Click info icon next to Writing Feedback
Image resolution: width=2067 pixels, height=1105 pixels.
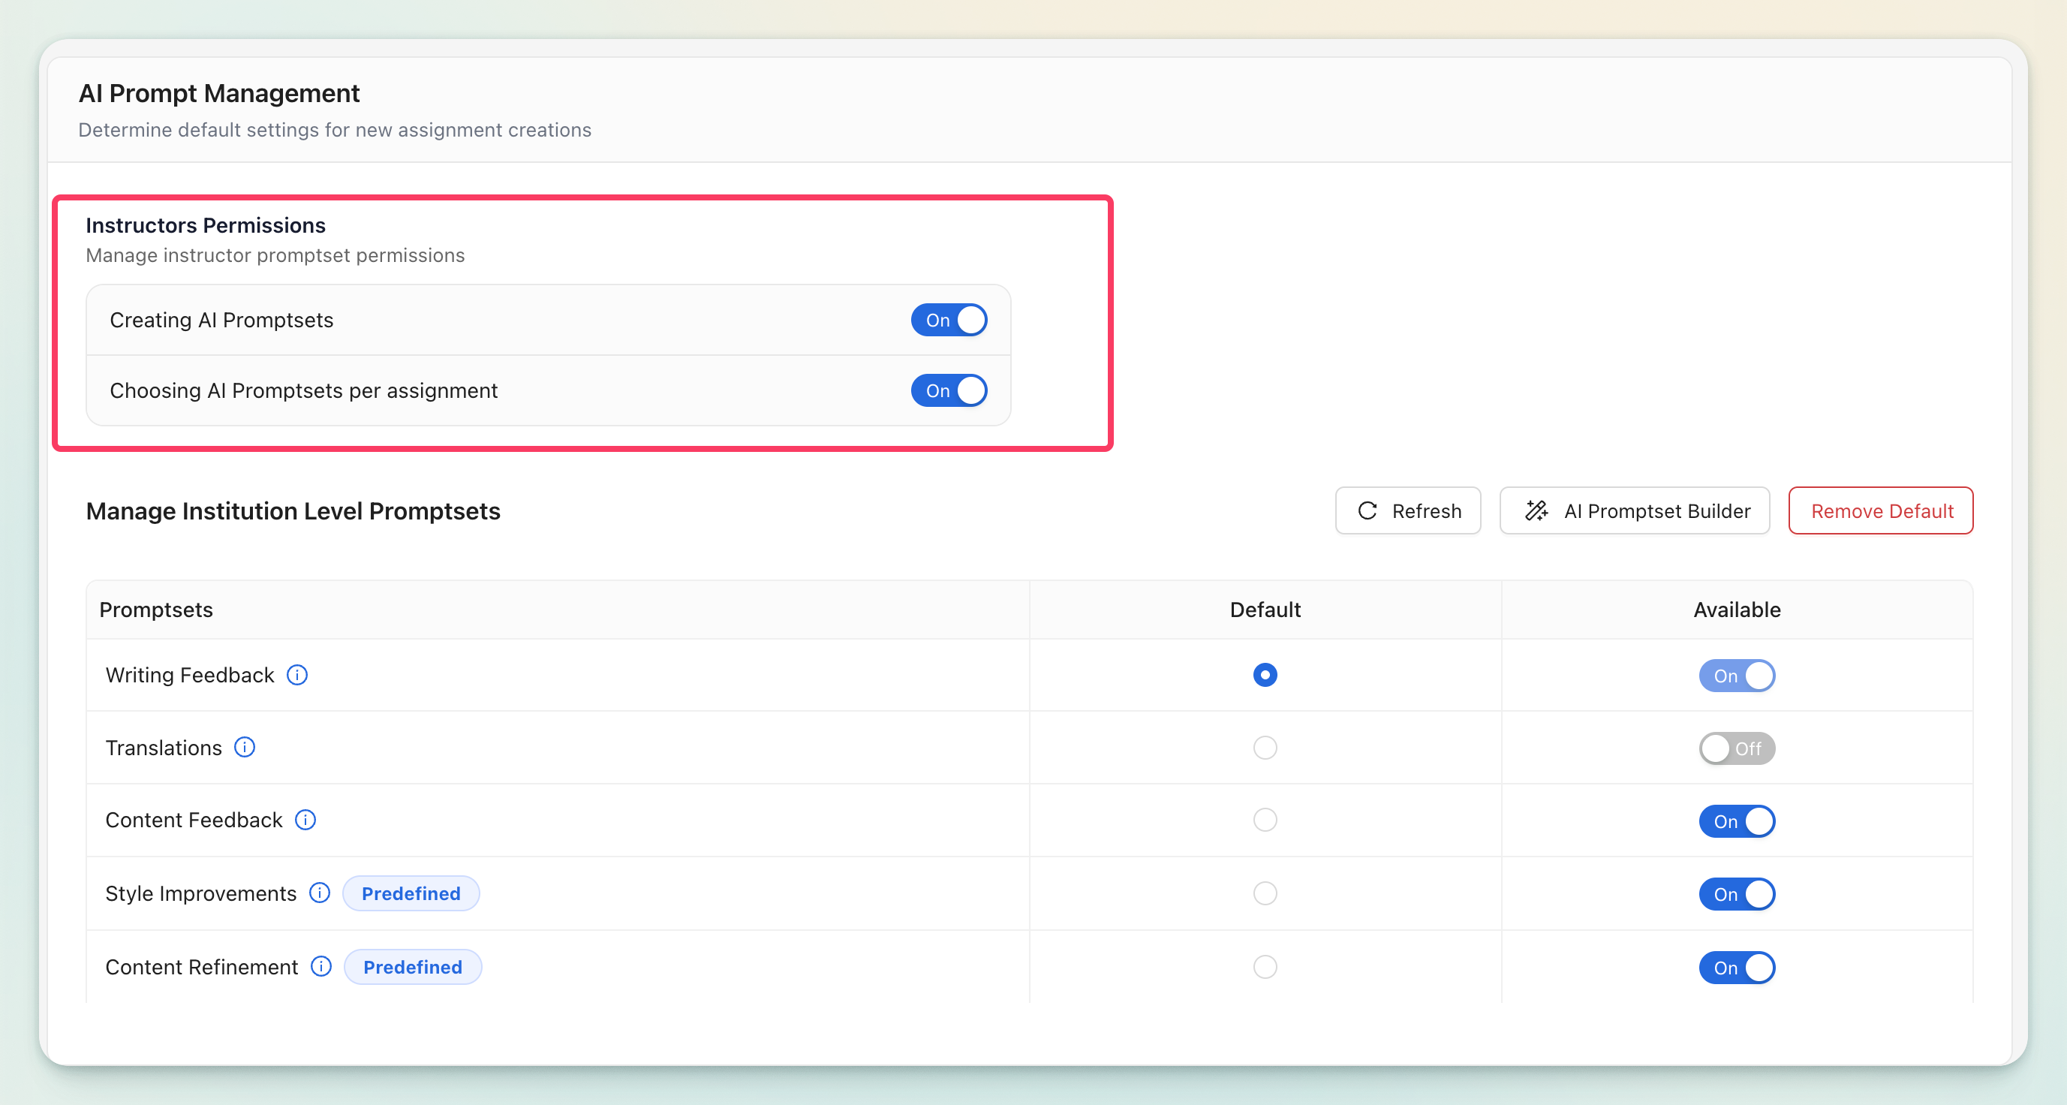pos(297,675)
